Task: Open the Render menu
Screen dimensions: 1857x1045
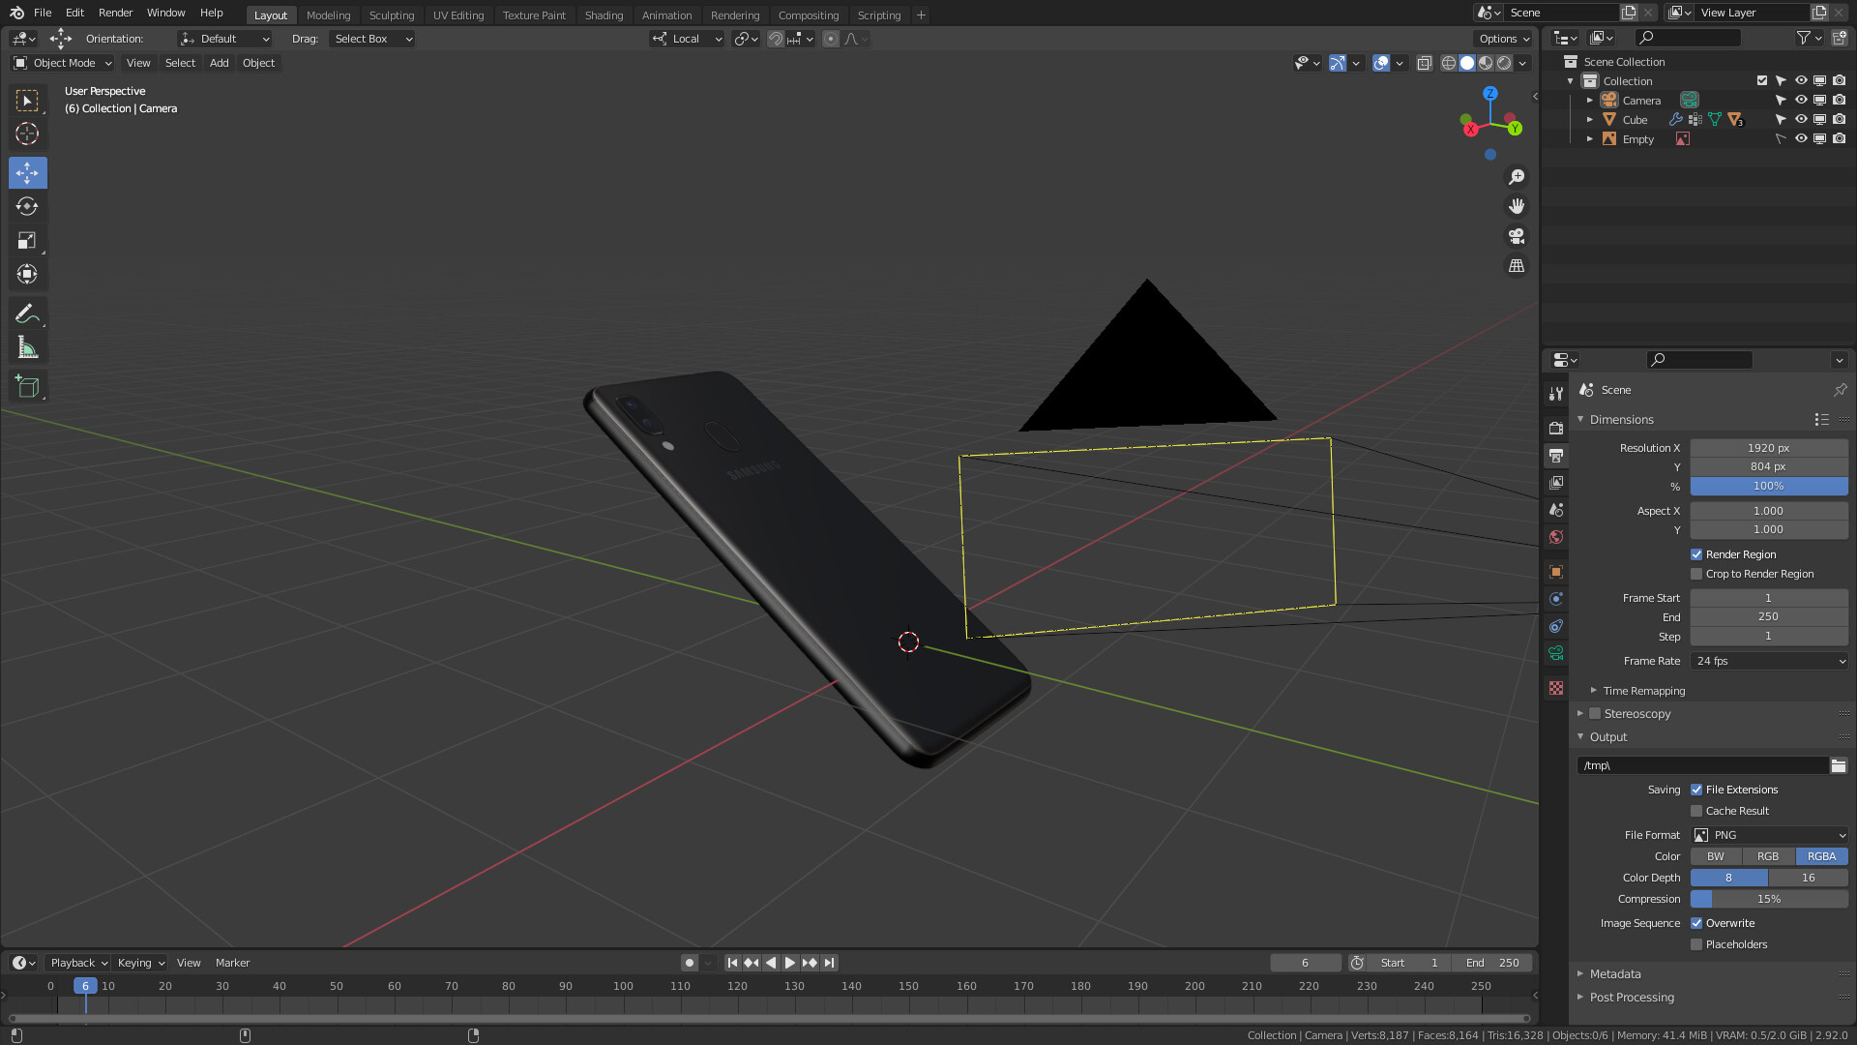Action: click(x=115, y=13)
